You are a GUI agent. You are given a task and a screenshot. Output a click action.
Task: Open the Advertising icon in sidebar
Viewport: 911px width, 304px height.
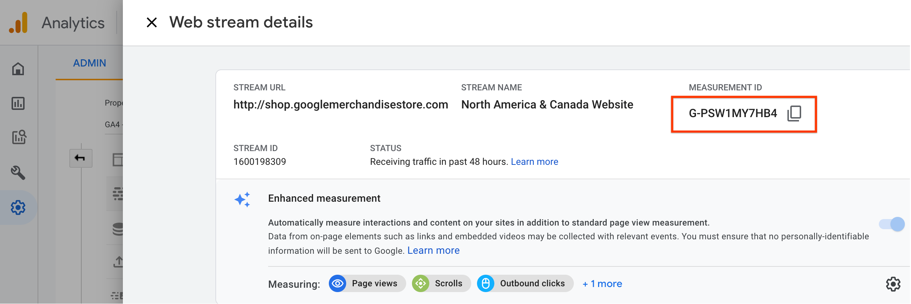(x=18, y=172)
